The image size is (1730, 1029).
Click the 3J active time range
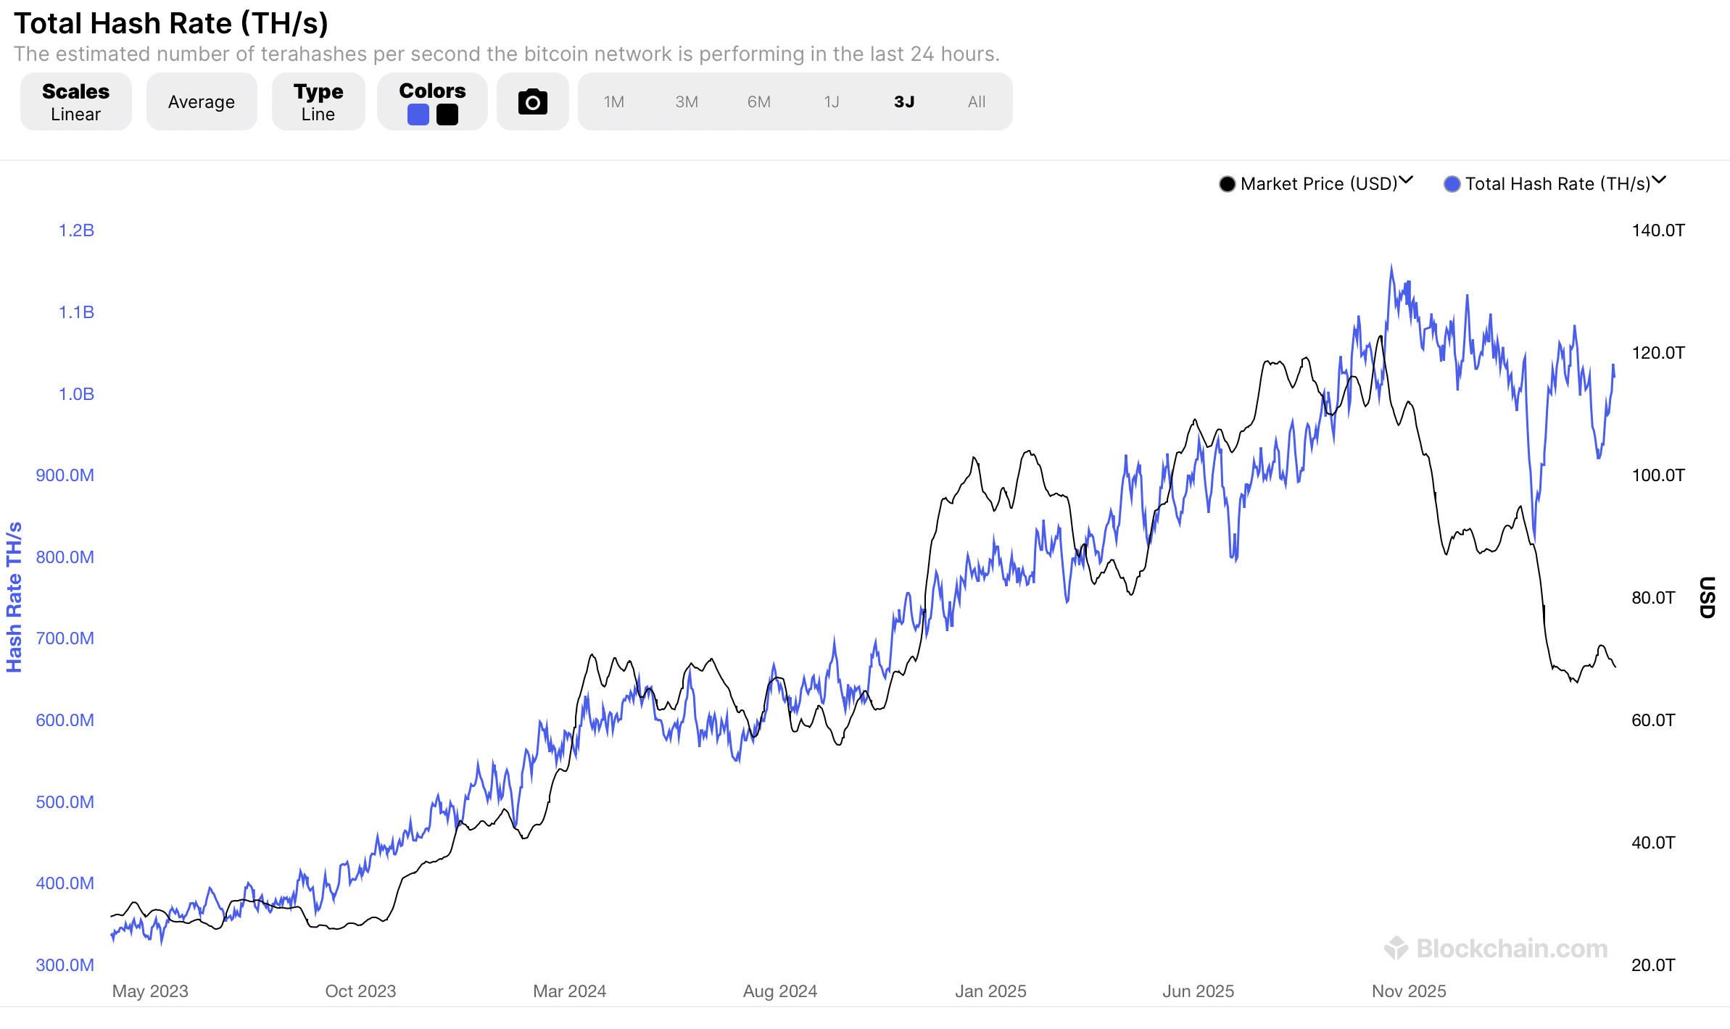[903, 101]
